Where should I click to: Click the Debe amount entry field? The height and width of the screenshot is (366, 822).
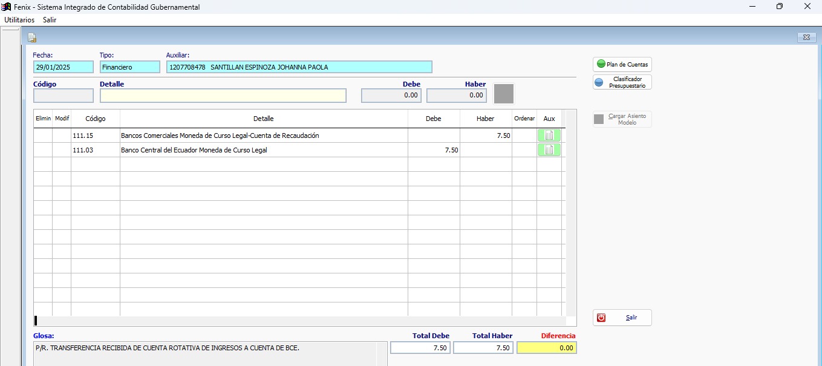click(x=391, y=96)
